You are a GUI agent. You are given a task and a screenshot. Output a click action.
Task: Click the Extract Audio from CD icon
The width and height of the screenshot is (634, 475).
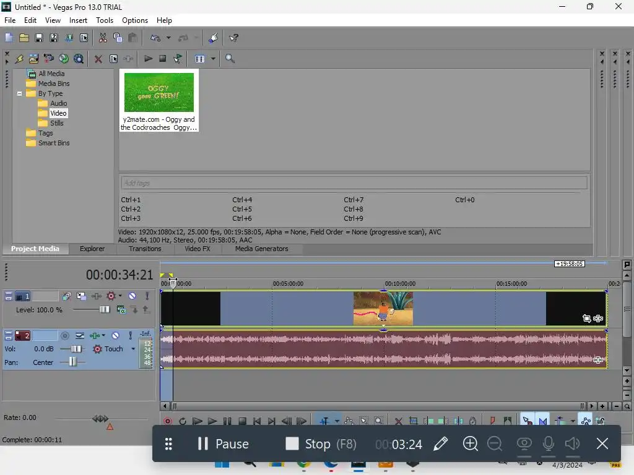[x=64, y=59]
